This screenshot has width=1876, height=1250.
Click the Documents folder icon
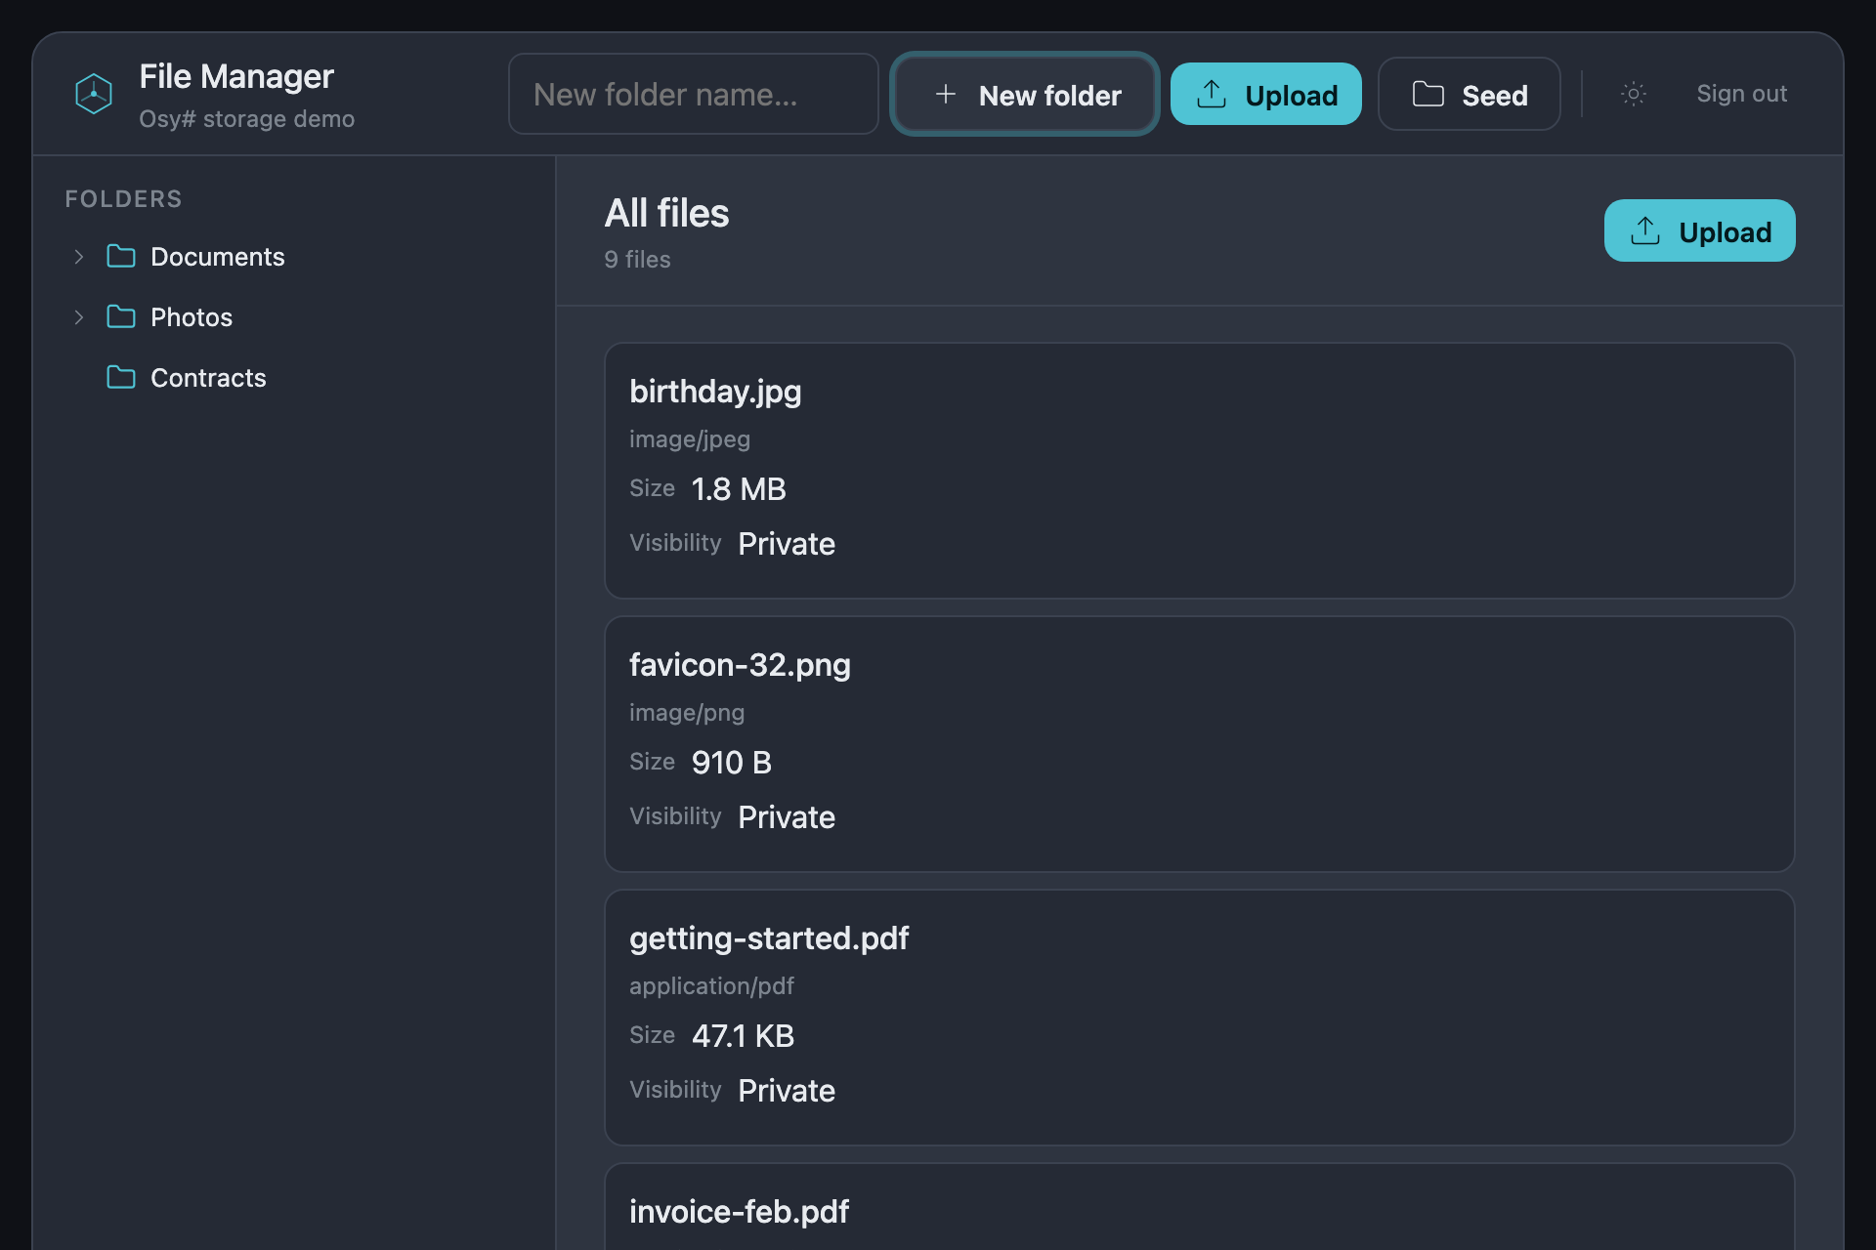click(x=121, y=257)
